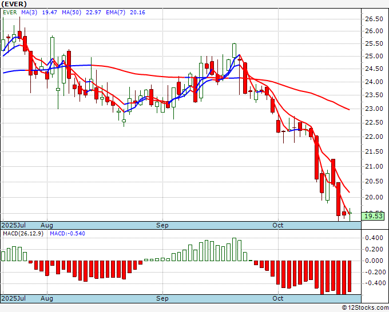389x312 pixels.
Task: Click the MA(3) legend label
Action: (29, 13)
